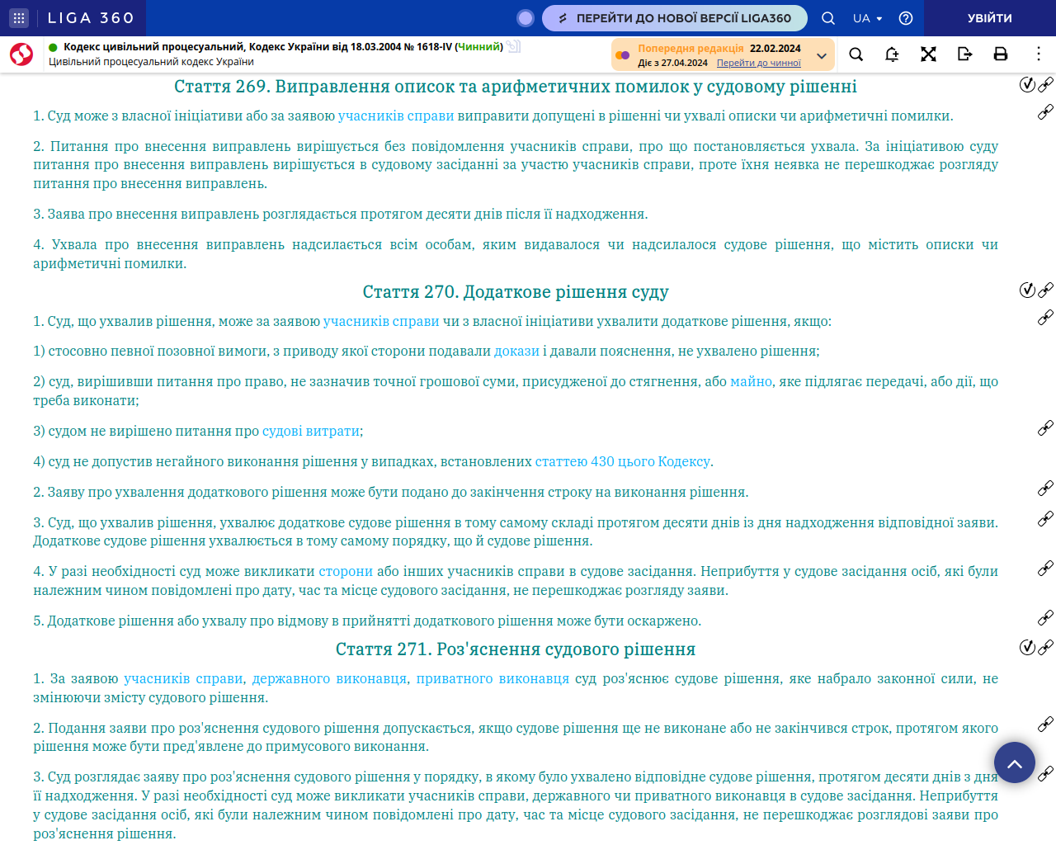Viewport: 1056px width, 845px height.
Task: Click the Стаття 270. Додаткове рішення суду heading
Action: pyautogui.click(x=516, y=292)
